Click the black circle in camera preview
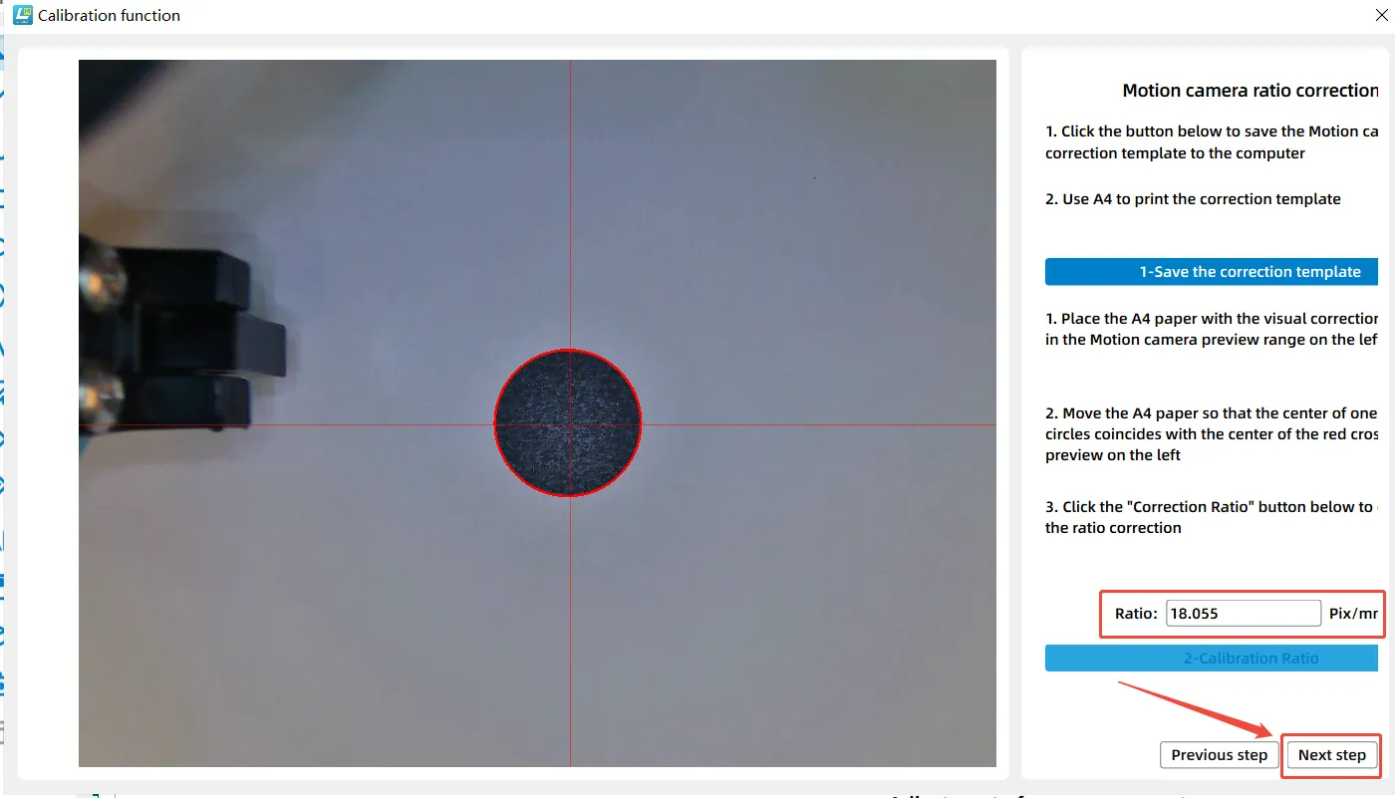 tap(568, 422)
